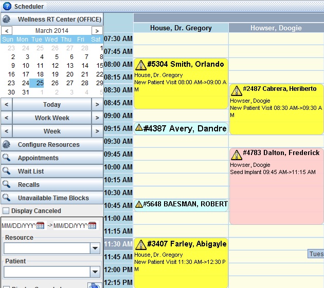Click the magnifier icon next to Appointments
The image size is (324, 288).
click(x=6, y=158)
